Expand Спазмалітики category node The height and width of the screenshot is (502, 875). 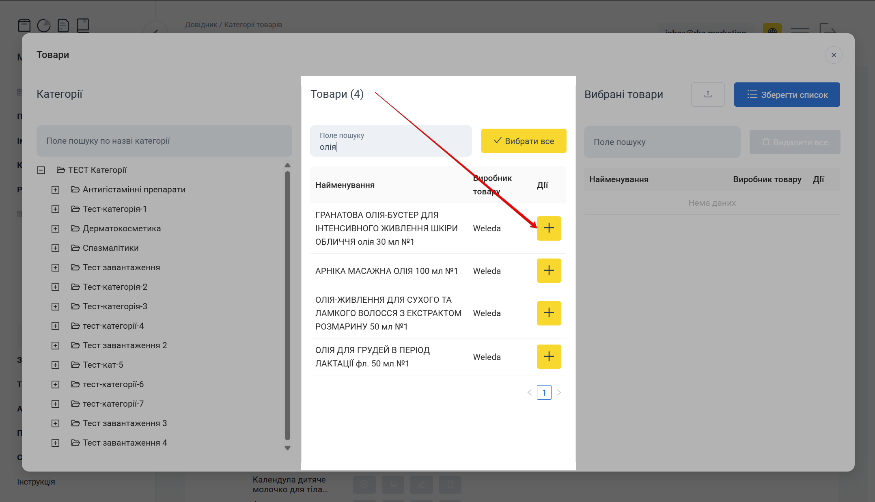coord(56,248)
